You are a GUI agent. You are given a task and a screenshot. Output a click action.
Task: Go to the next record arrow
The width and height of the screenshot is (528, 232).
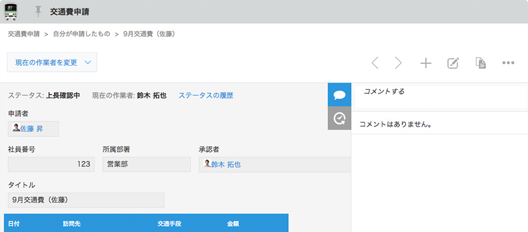coord(399,63)
